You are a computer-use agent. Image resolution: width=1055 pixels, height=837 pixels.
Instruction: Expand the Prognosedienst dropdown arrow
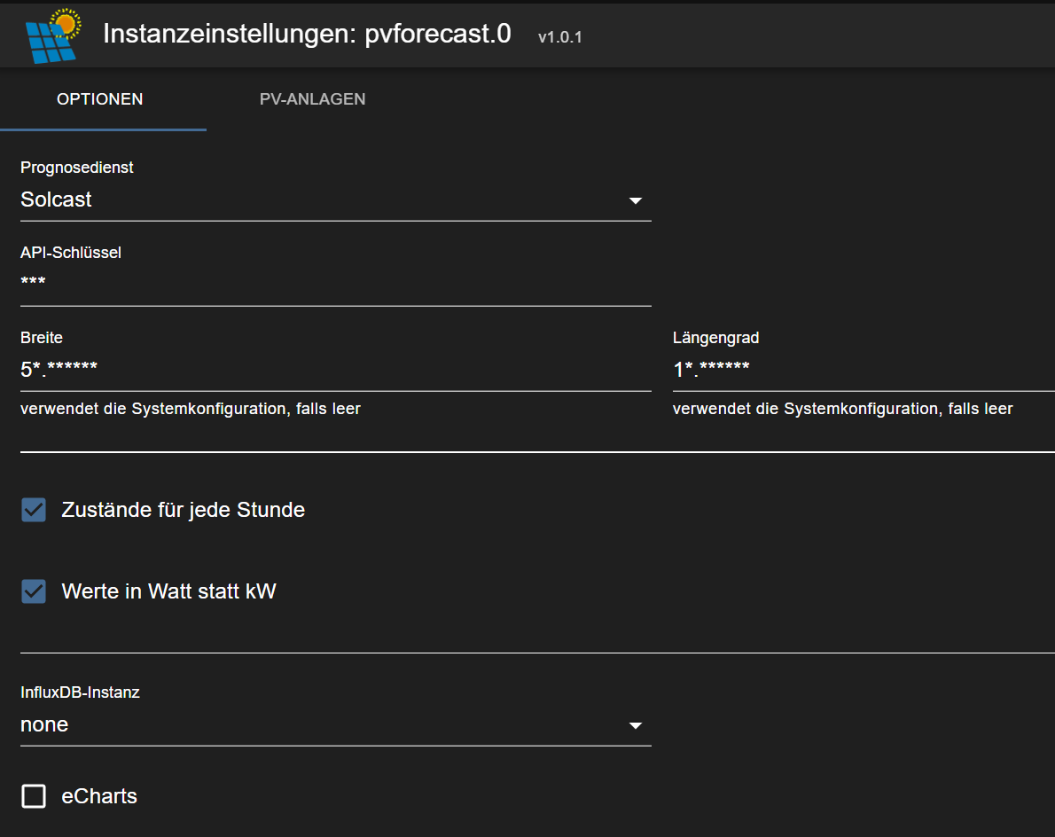pyautogui.click(x=635, y=200)
